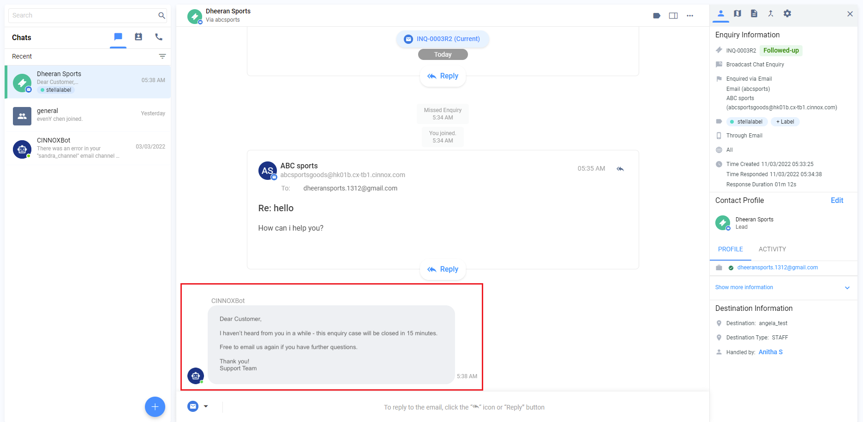Click the Missed Enquiry 5:34 AM notice

(x=443, y=114)
